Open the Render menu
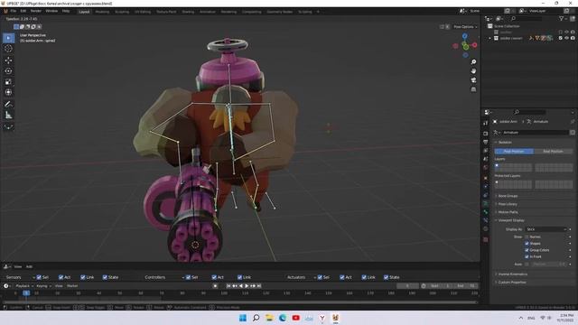 pos(36,11)
